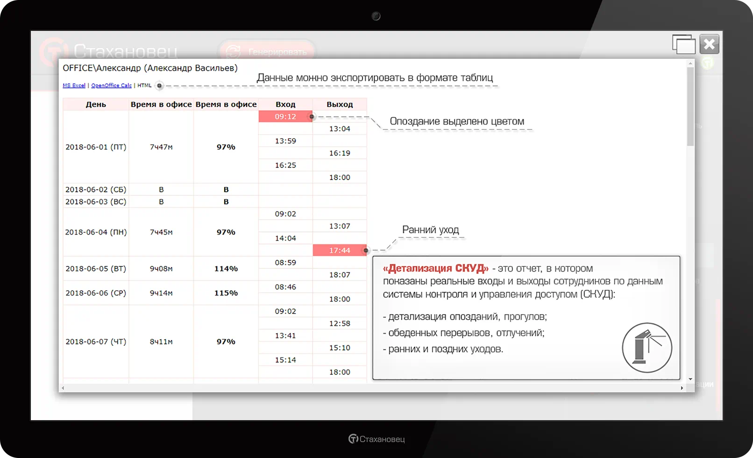Click the 7ч47м office time cell

point(161,147)
